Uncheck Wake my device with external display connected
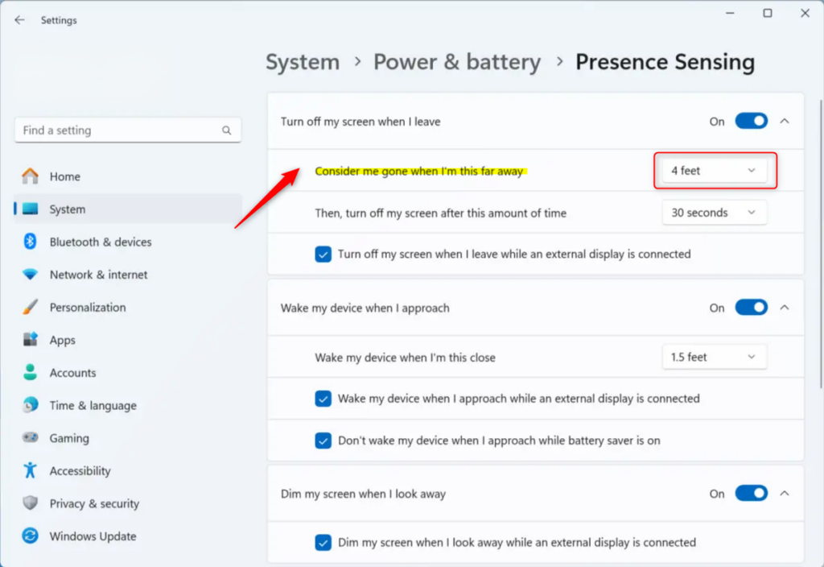Screen dimensions: 824x567 pos(323,399)
